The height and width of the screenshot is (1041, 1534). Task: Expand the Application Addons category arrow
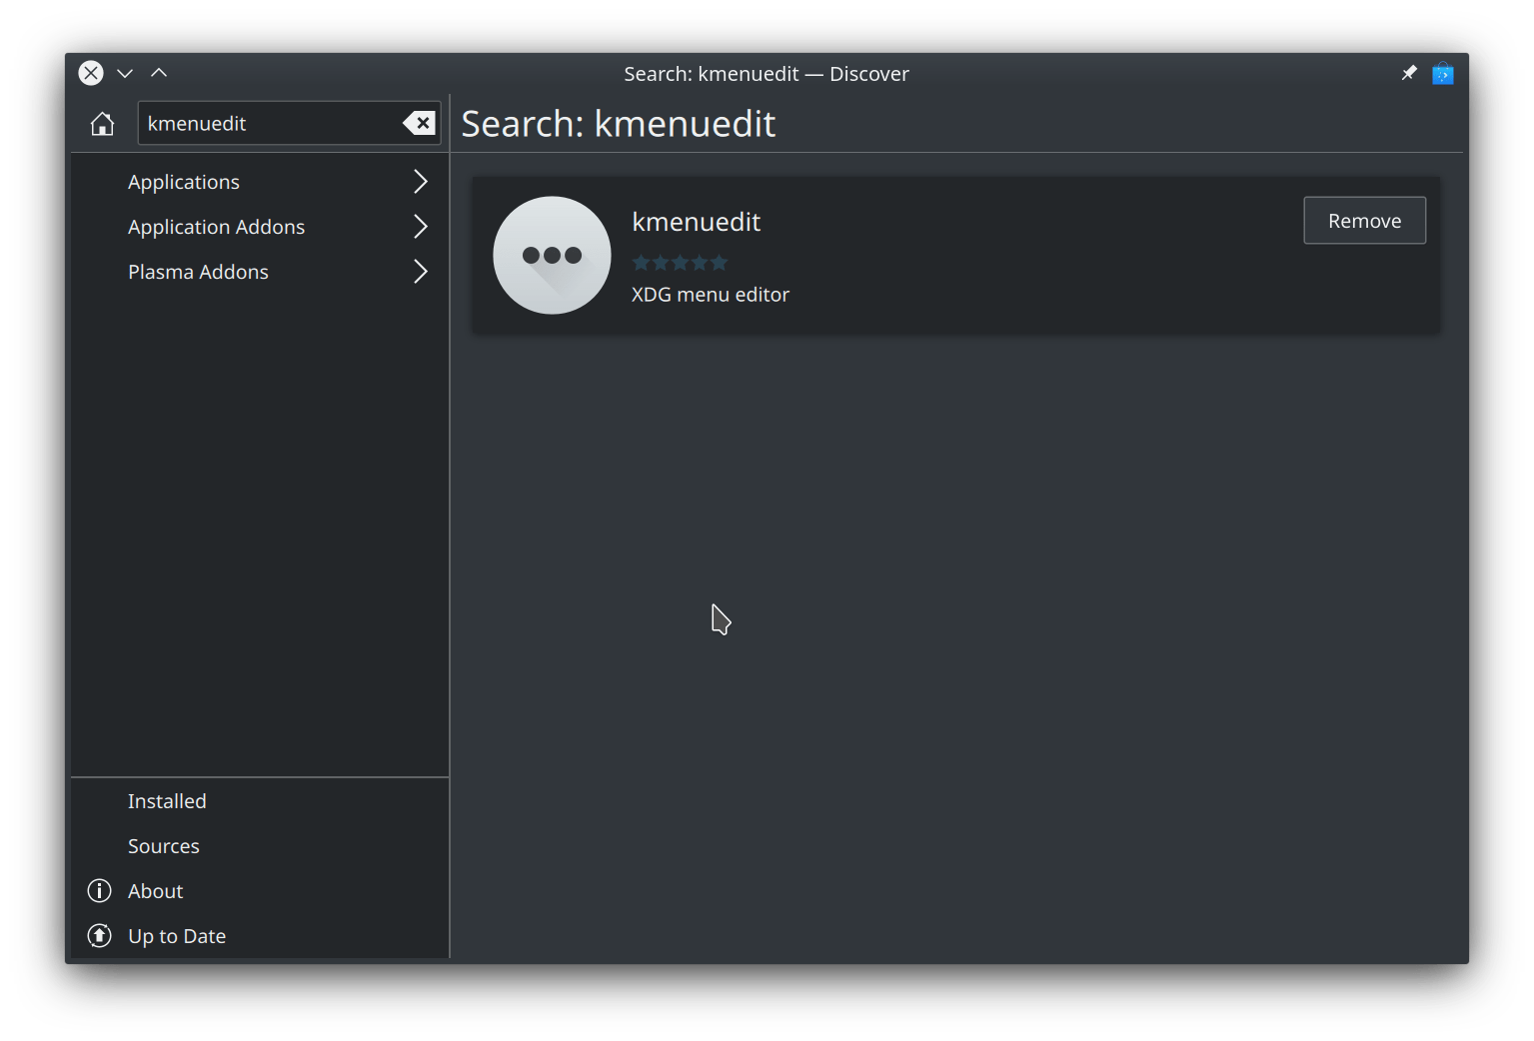tap(421, 227)
